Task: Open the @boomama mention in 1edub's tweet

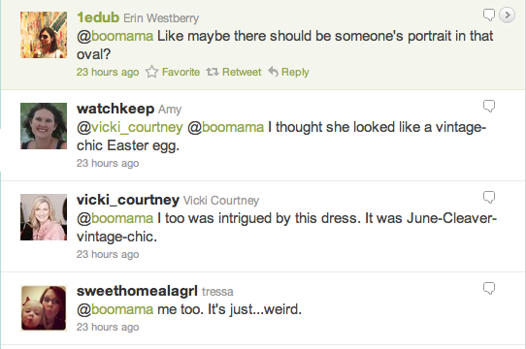Action: pyautogui.click(x=115, y=36)
